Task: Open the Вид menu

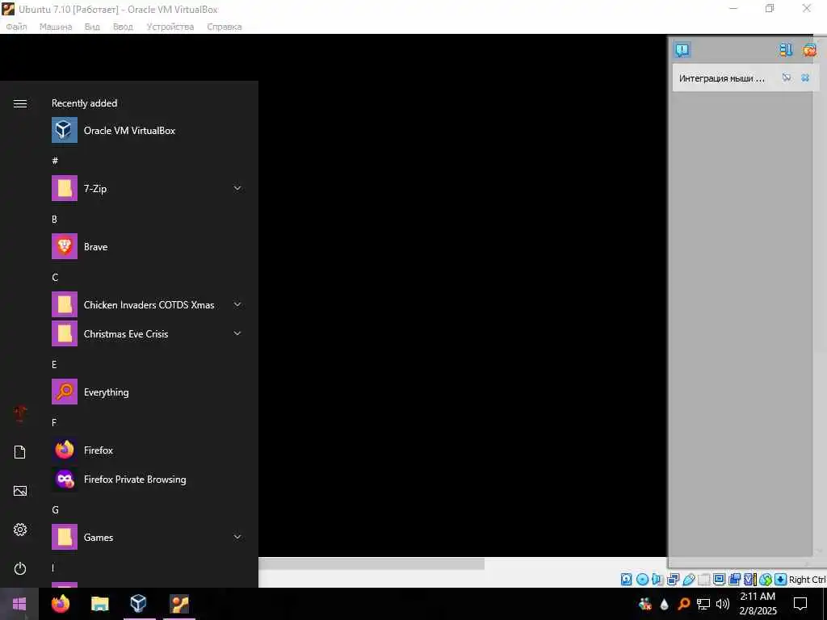Action: coord(92,27)
